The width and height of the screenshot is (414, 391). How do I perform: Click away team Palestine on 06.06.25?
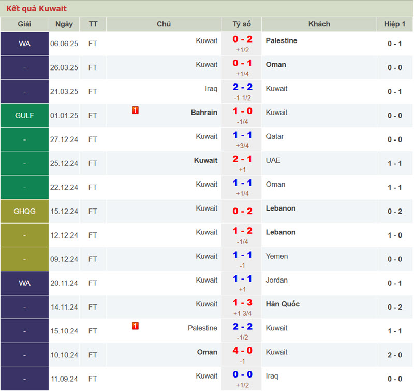282,40
